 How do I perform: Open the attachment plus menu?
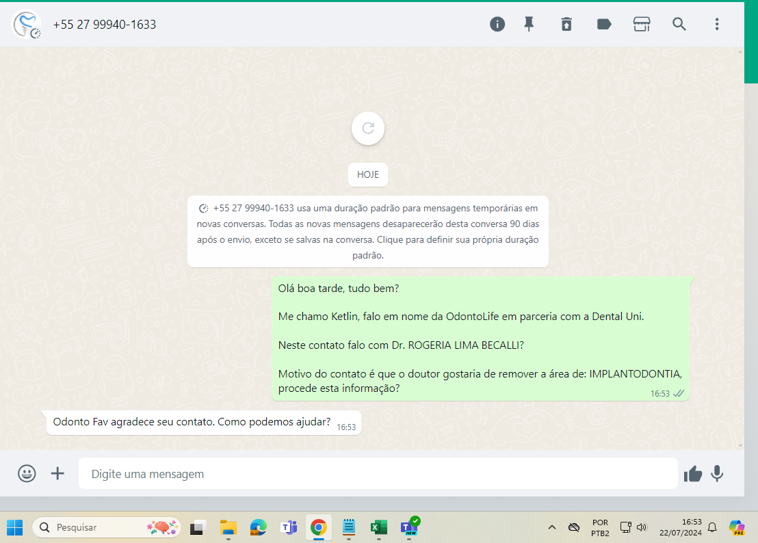pyautogui.click(x=57, y=473)
